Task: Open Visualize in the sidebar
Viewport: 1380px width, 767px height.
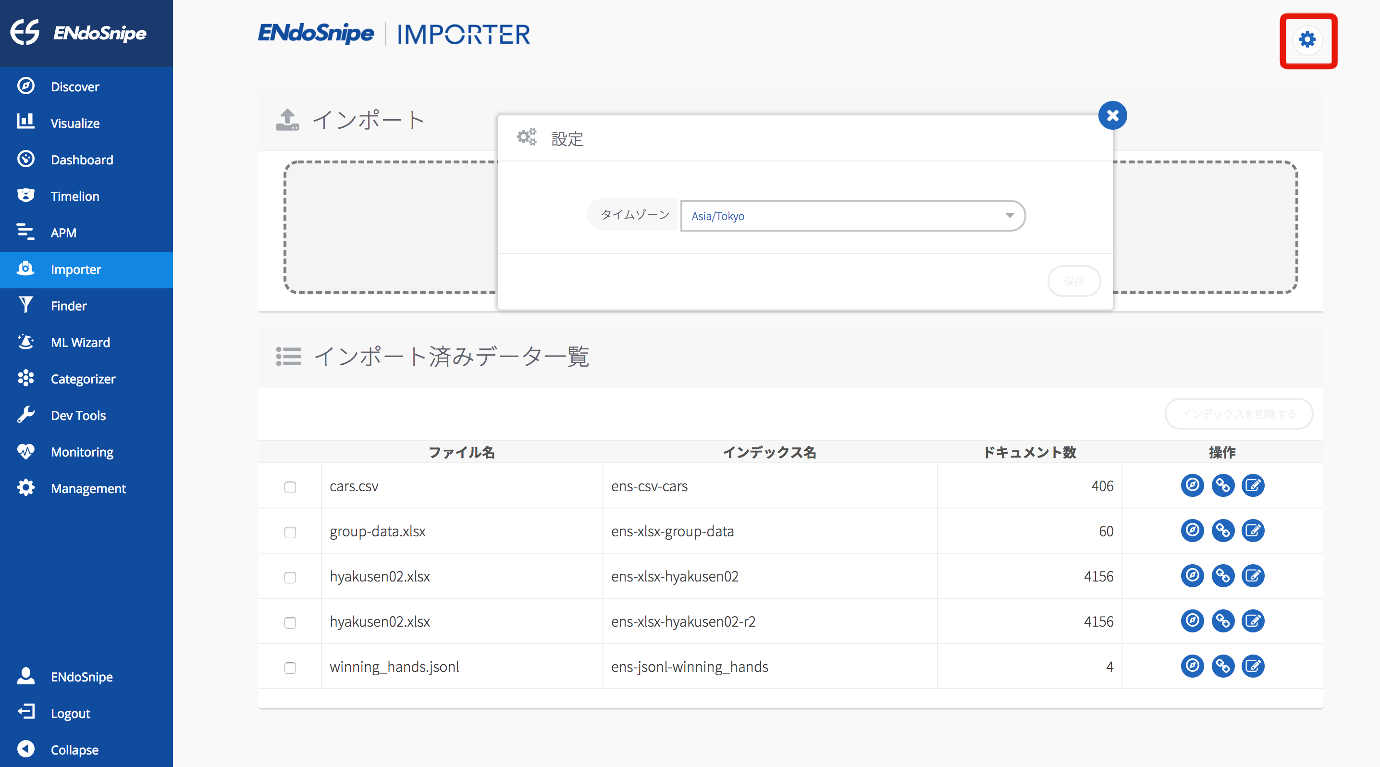Action: point(86,123)
